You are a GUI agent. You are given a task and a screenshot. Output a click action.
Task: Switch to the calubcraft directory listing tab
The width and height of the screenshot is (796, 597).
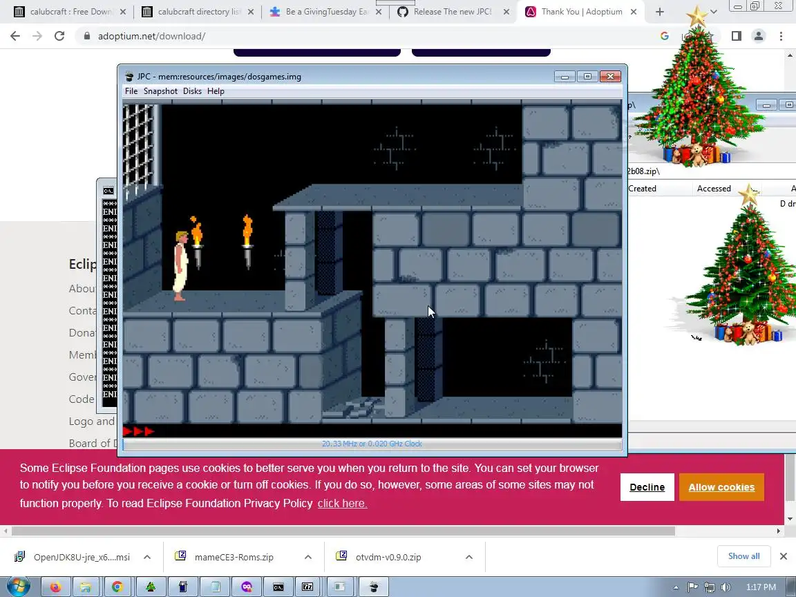pos(198,12)
